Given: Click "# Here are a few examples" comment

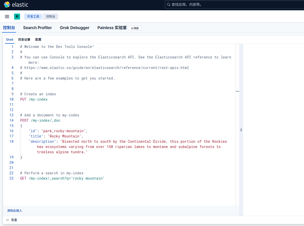Looking at the screenshot, I should pos(68,78).
